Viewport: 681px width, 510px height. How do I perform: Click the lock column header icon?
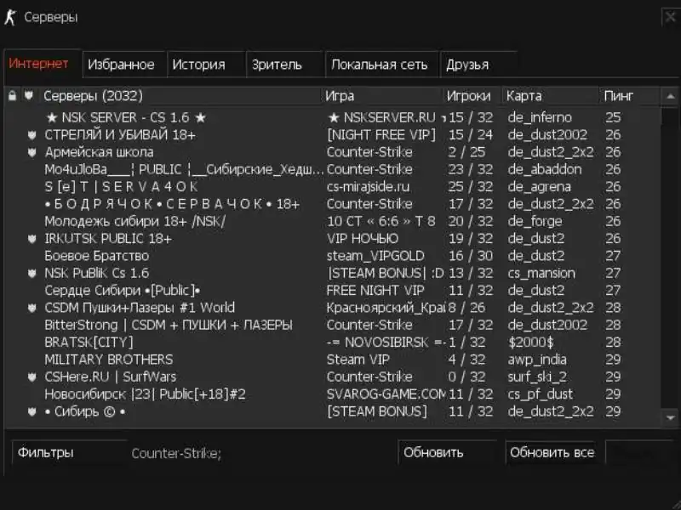(x=13, y=95)
